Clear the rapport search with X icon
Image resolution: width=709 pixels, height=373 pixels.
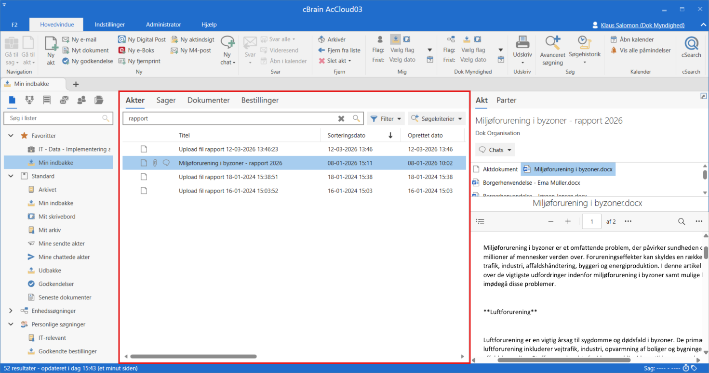coord(341,118)
